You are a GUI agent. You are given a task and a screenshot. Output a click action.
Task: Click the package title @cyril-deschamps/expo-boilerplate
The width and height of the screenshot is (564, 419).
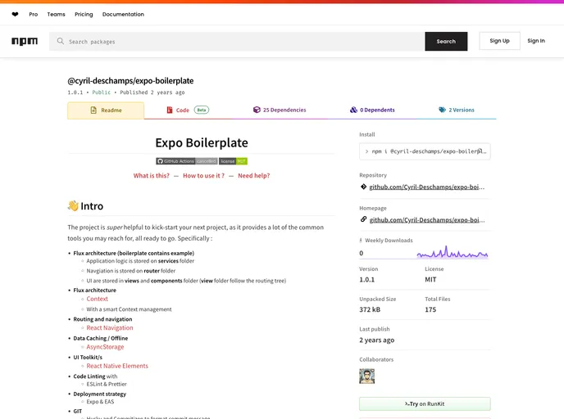click(x=130, y=81)
